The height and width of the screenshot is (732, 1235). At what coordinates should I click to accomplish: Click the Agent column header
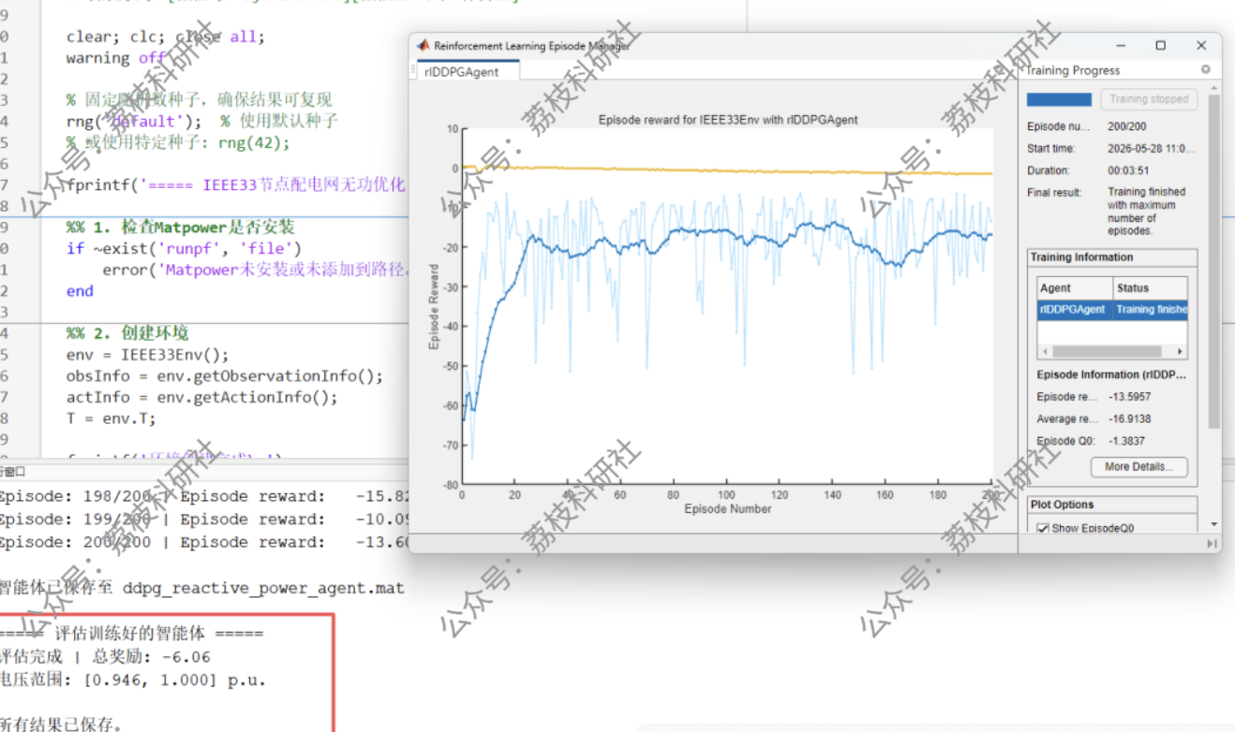click(1075, 288)
